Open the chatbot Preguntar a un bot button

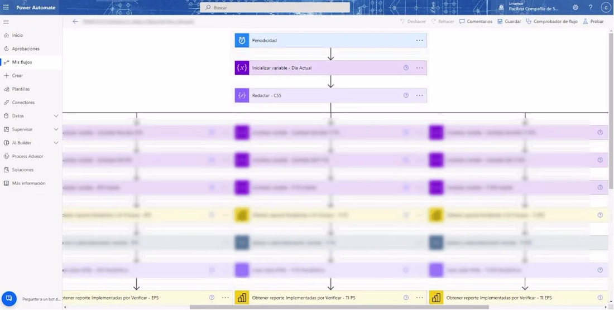click(8, 298)
